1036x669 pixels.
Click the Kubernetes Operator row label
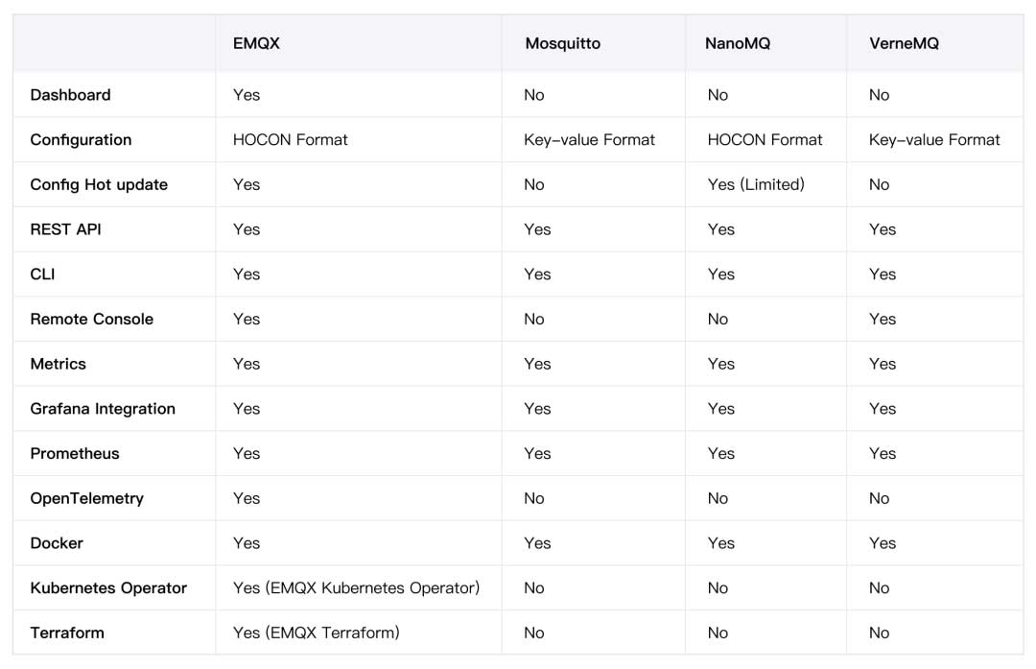tap(108, 587)
